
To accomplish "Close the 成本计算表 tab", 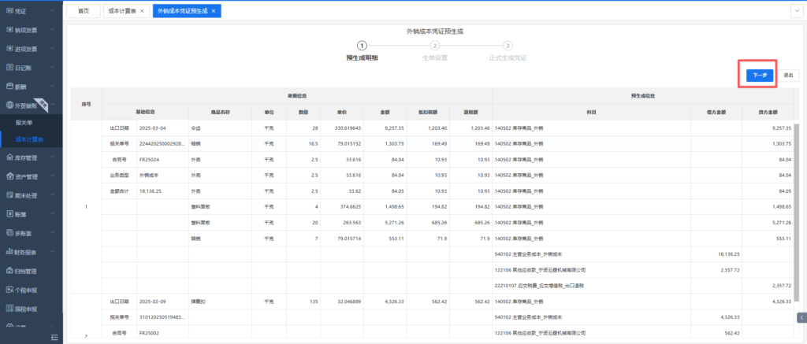I will point(141,12).
